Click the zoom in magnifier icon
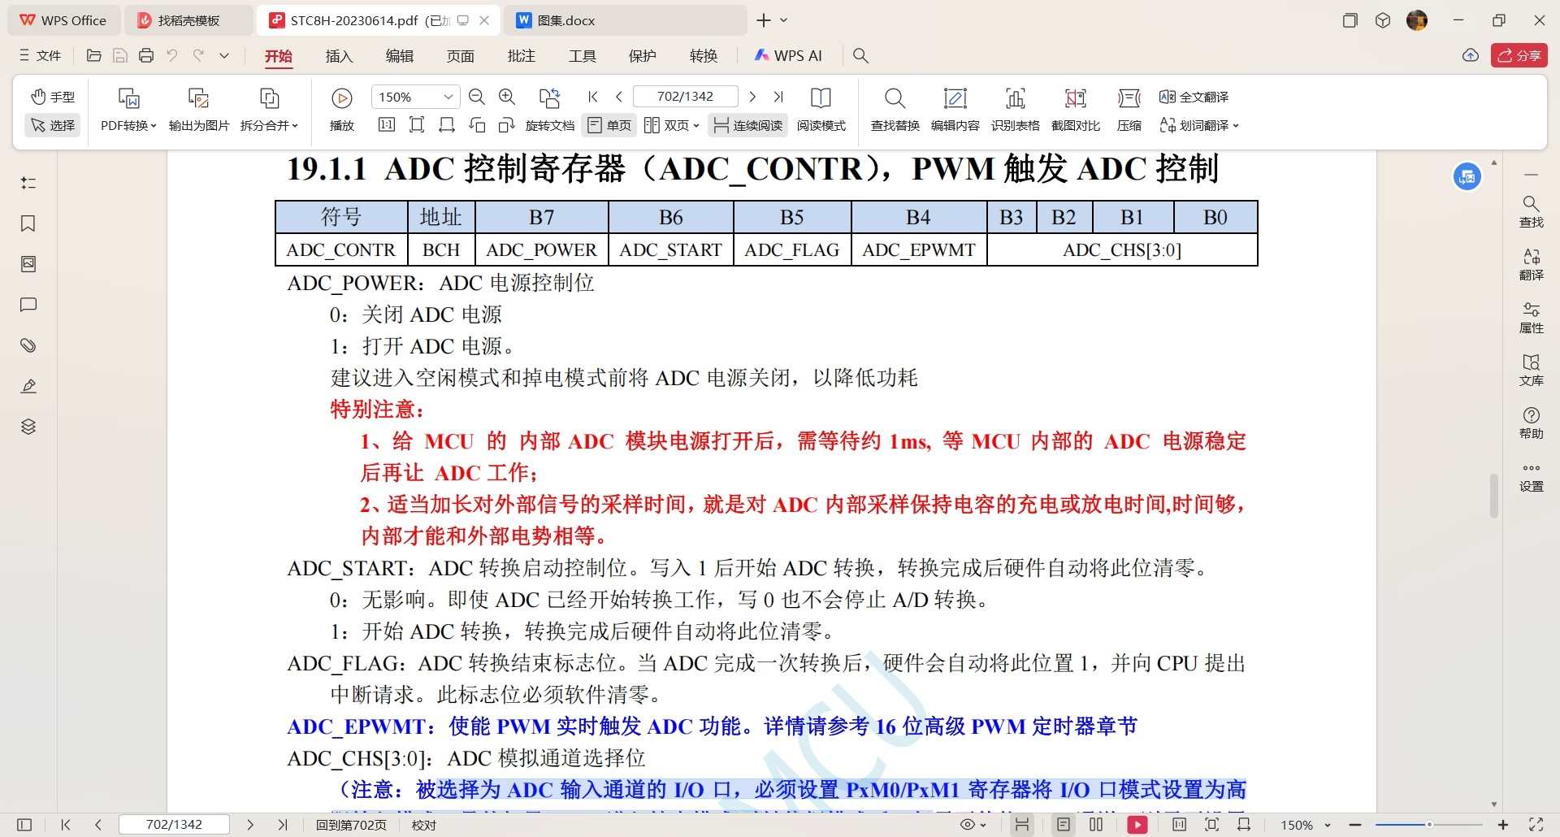1560x837 pixels. pos(507,97)
